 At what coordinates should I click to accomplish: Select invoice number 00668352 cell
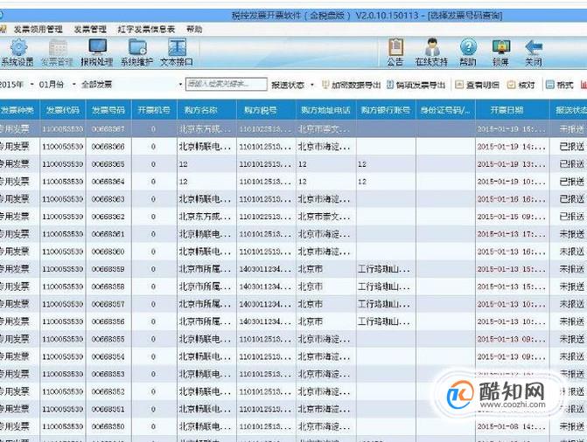point(108,391)
